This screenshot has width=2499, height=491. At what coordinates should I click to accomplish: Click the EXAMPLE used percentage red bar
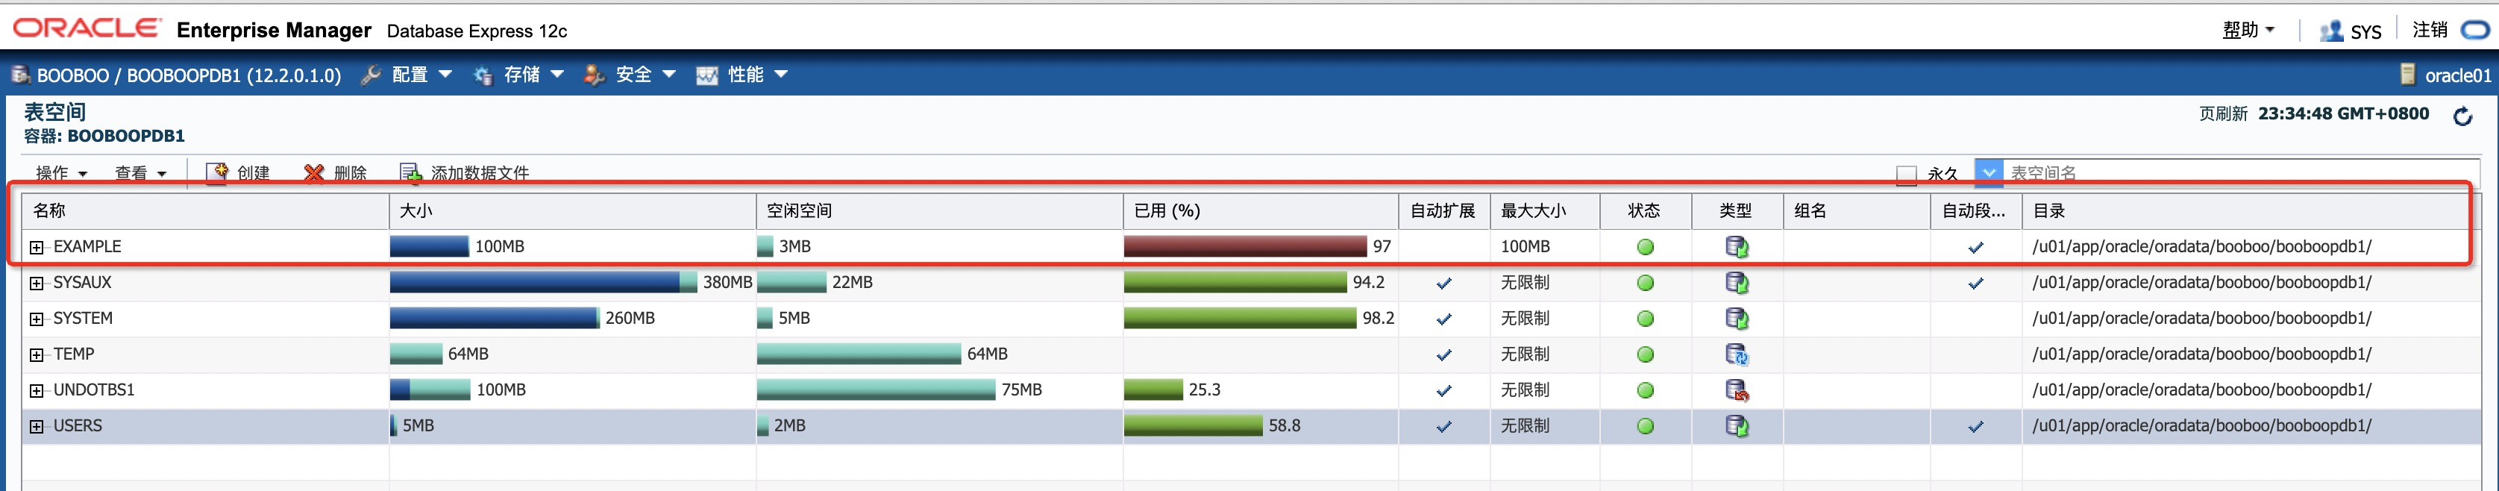(x=1244, y=246)
